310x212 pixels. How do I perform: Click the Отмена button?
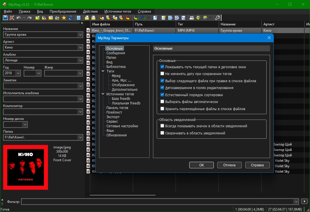click(x=229, y=165)
